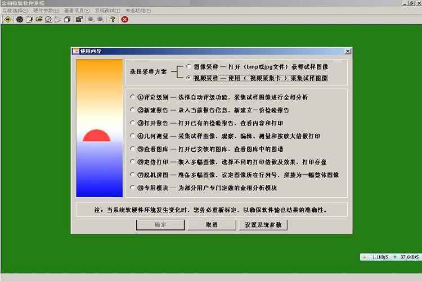Click the cascaded windows toolbar icon
Viewport: 422px width, 281px height.
tap(67, 19)
